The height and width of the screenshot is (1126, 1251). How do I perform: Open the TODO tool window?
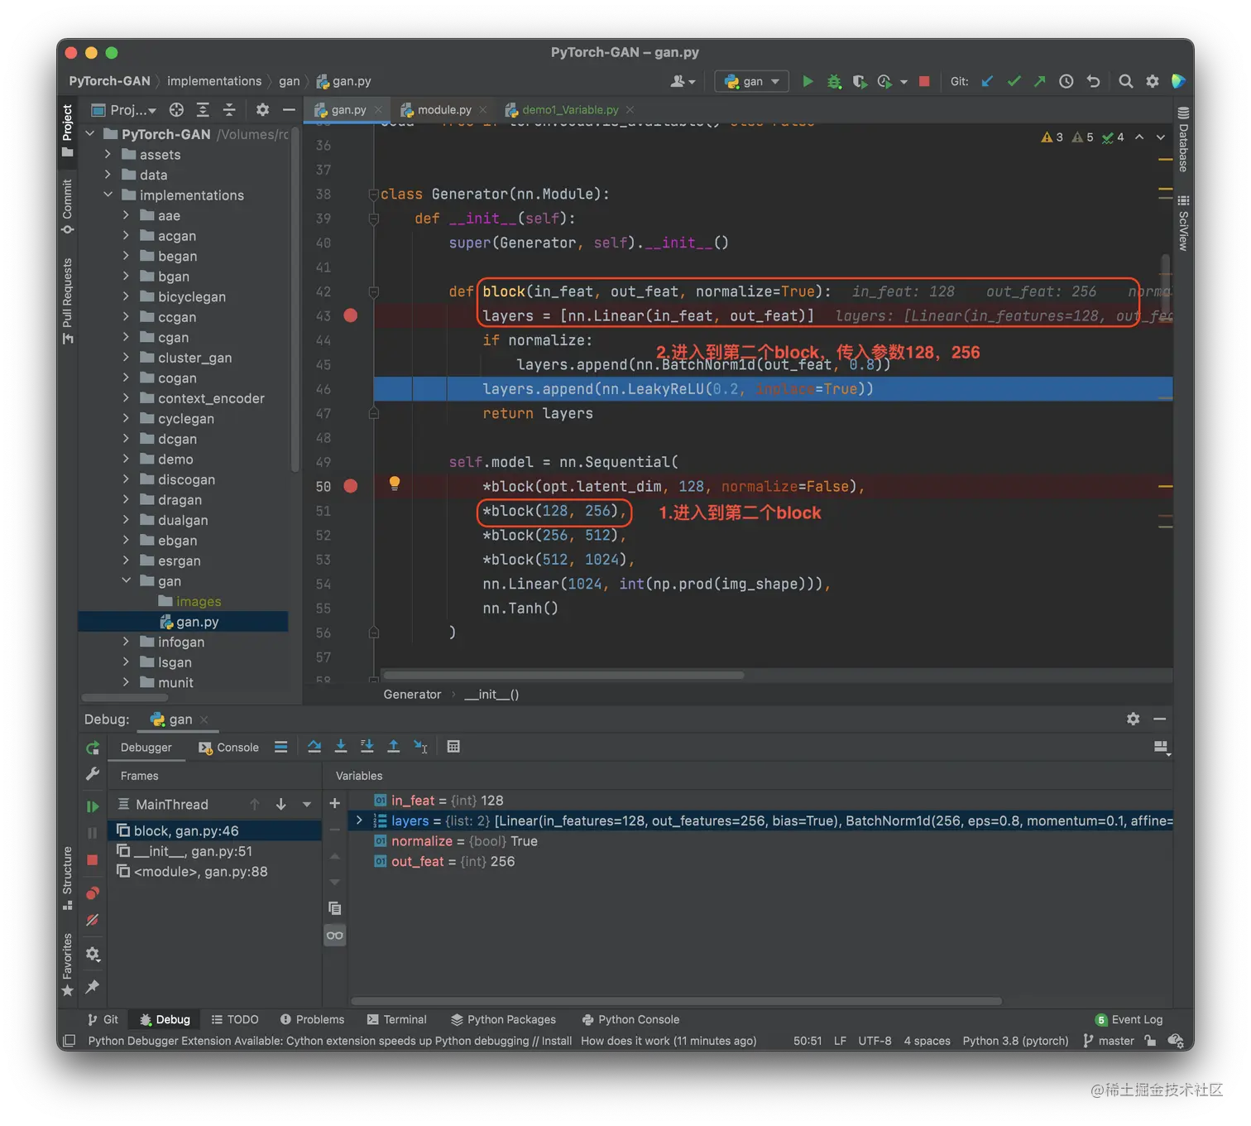[x=235, y=1019]
